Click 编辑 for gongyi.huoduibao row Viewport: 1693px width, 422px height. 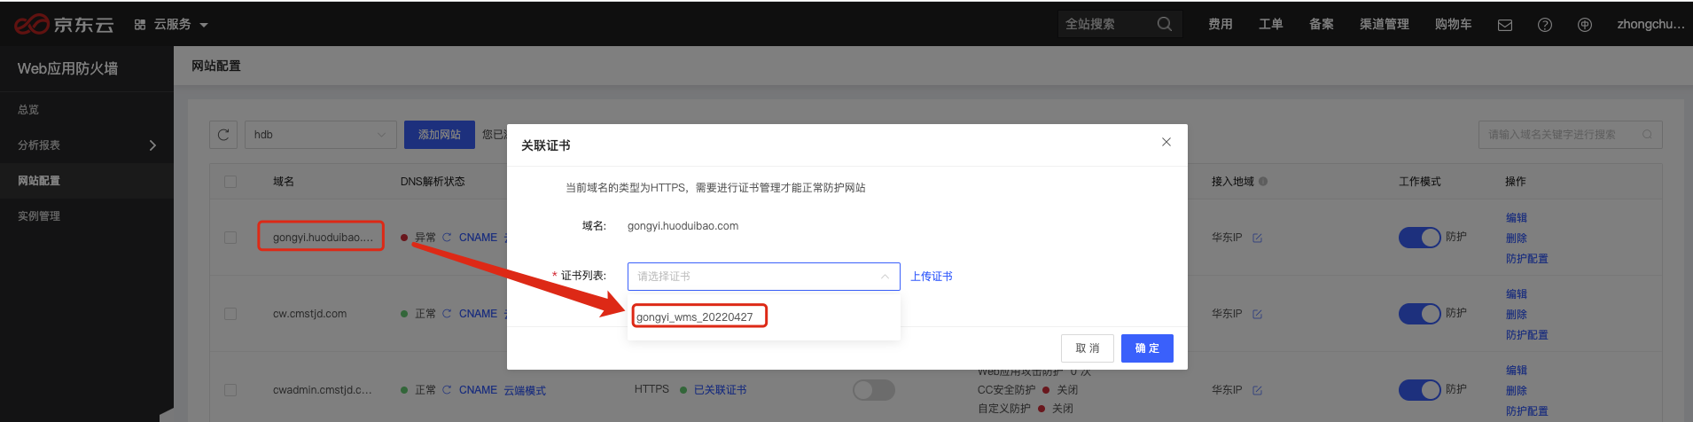[x=1517, y=218]
